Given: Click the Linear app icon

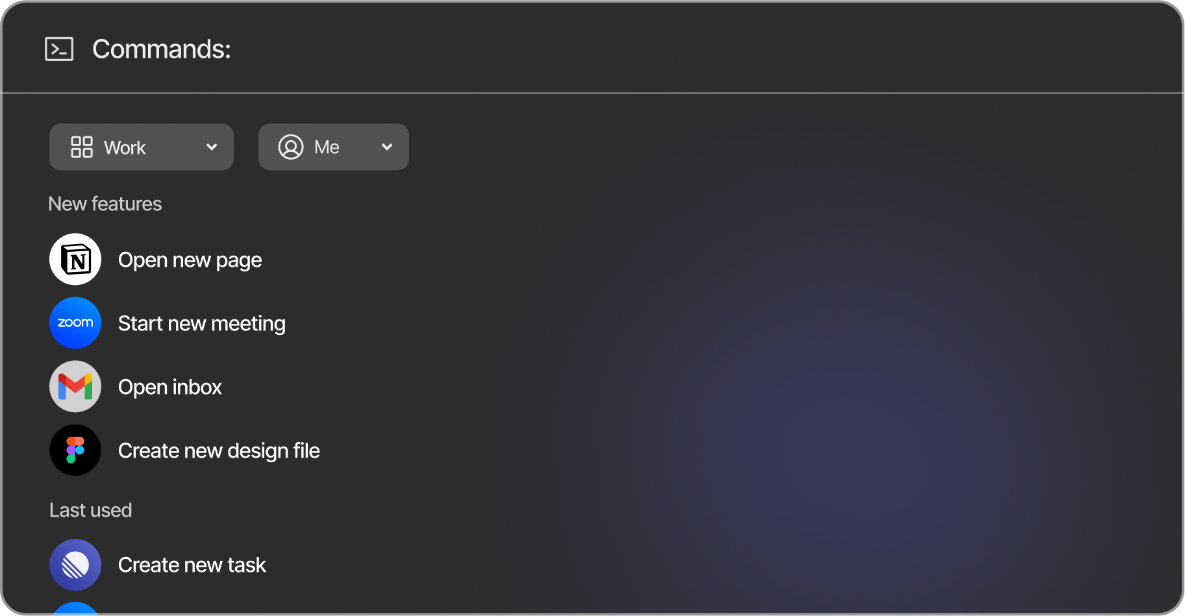Looking at the screenshot, I should 75,565.
